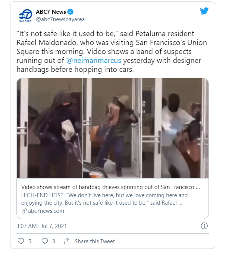Click the link chain icon beside abc7news.com
The width and height of the screenshot is (226, 253).
click(24, 211)
